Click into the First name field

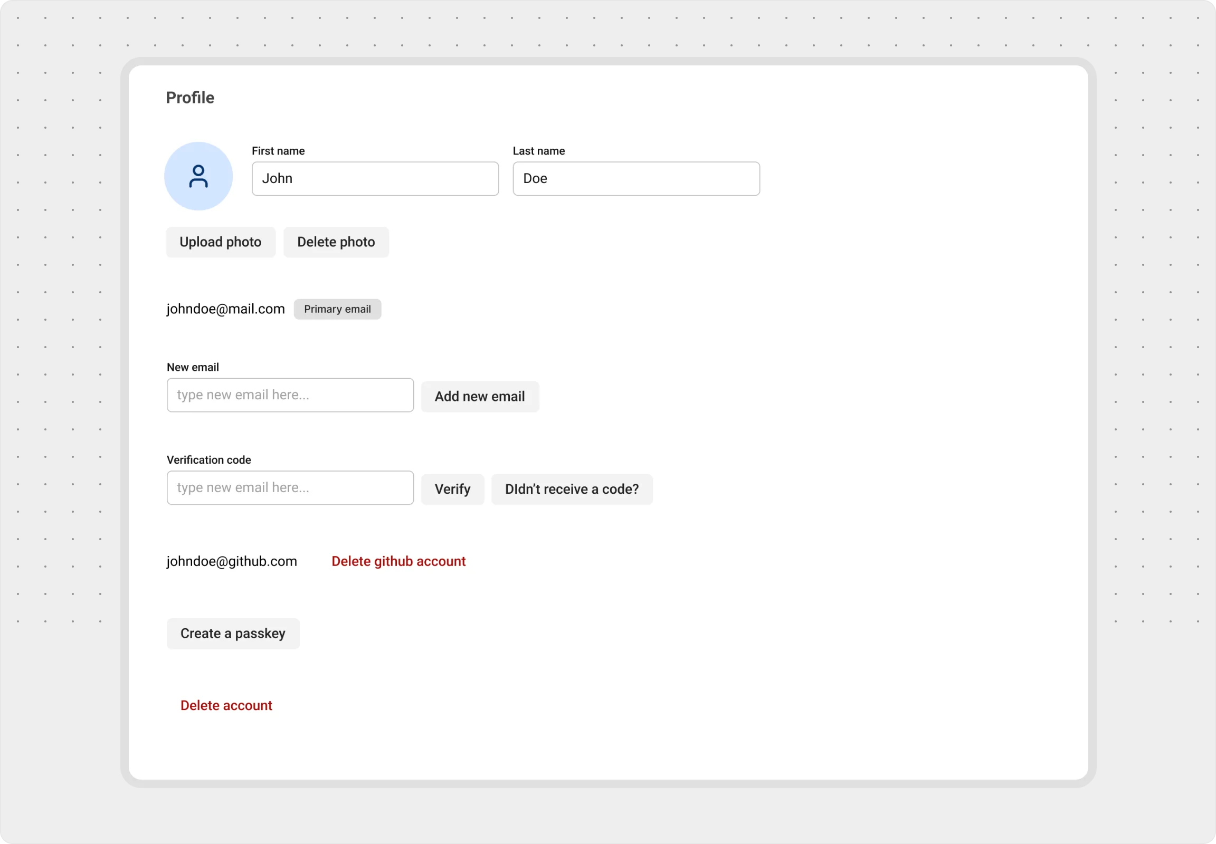point(375,179)
